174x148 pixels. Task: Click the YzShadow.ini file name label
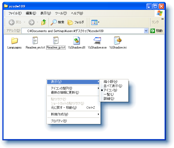118,47
